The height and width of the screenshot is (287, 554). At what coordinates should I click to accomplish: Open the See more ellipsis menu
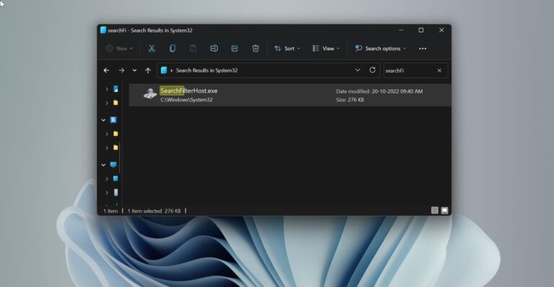[423, 49]
